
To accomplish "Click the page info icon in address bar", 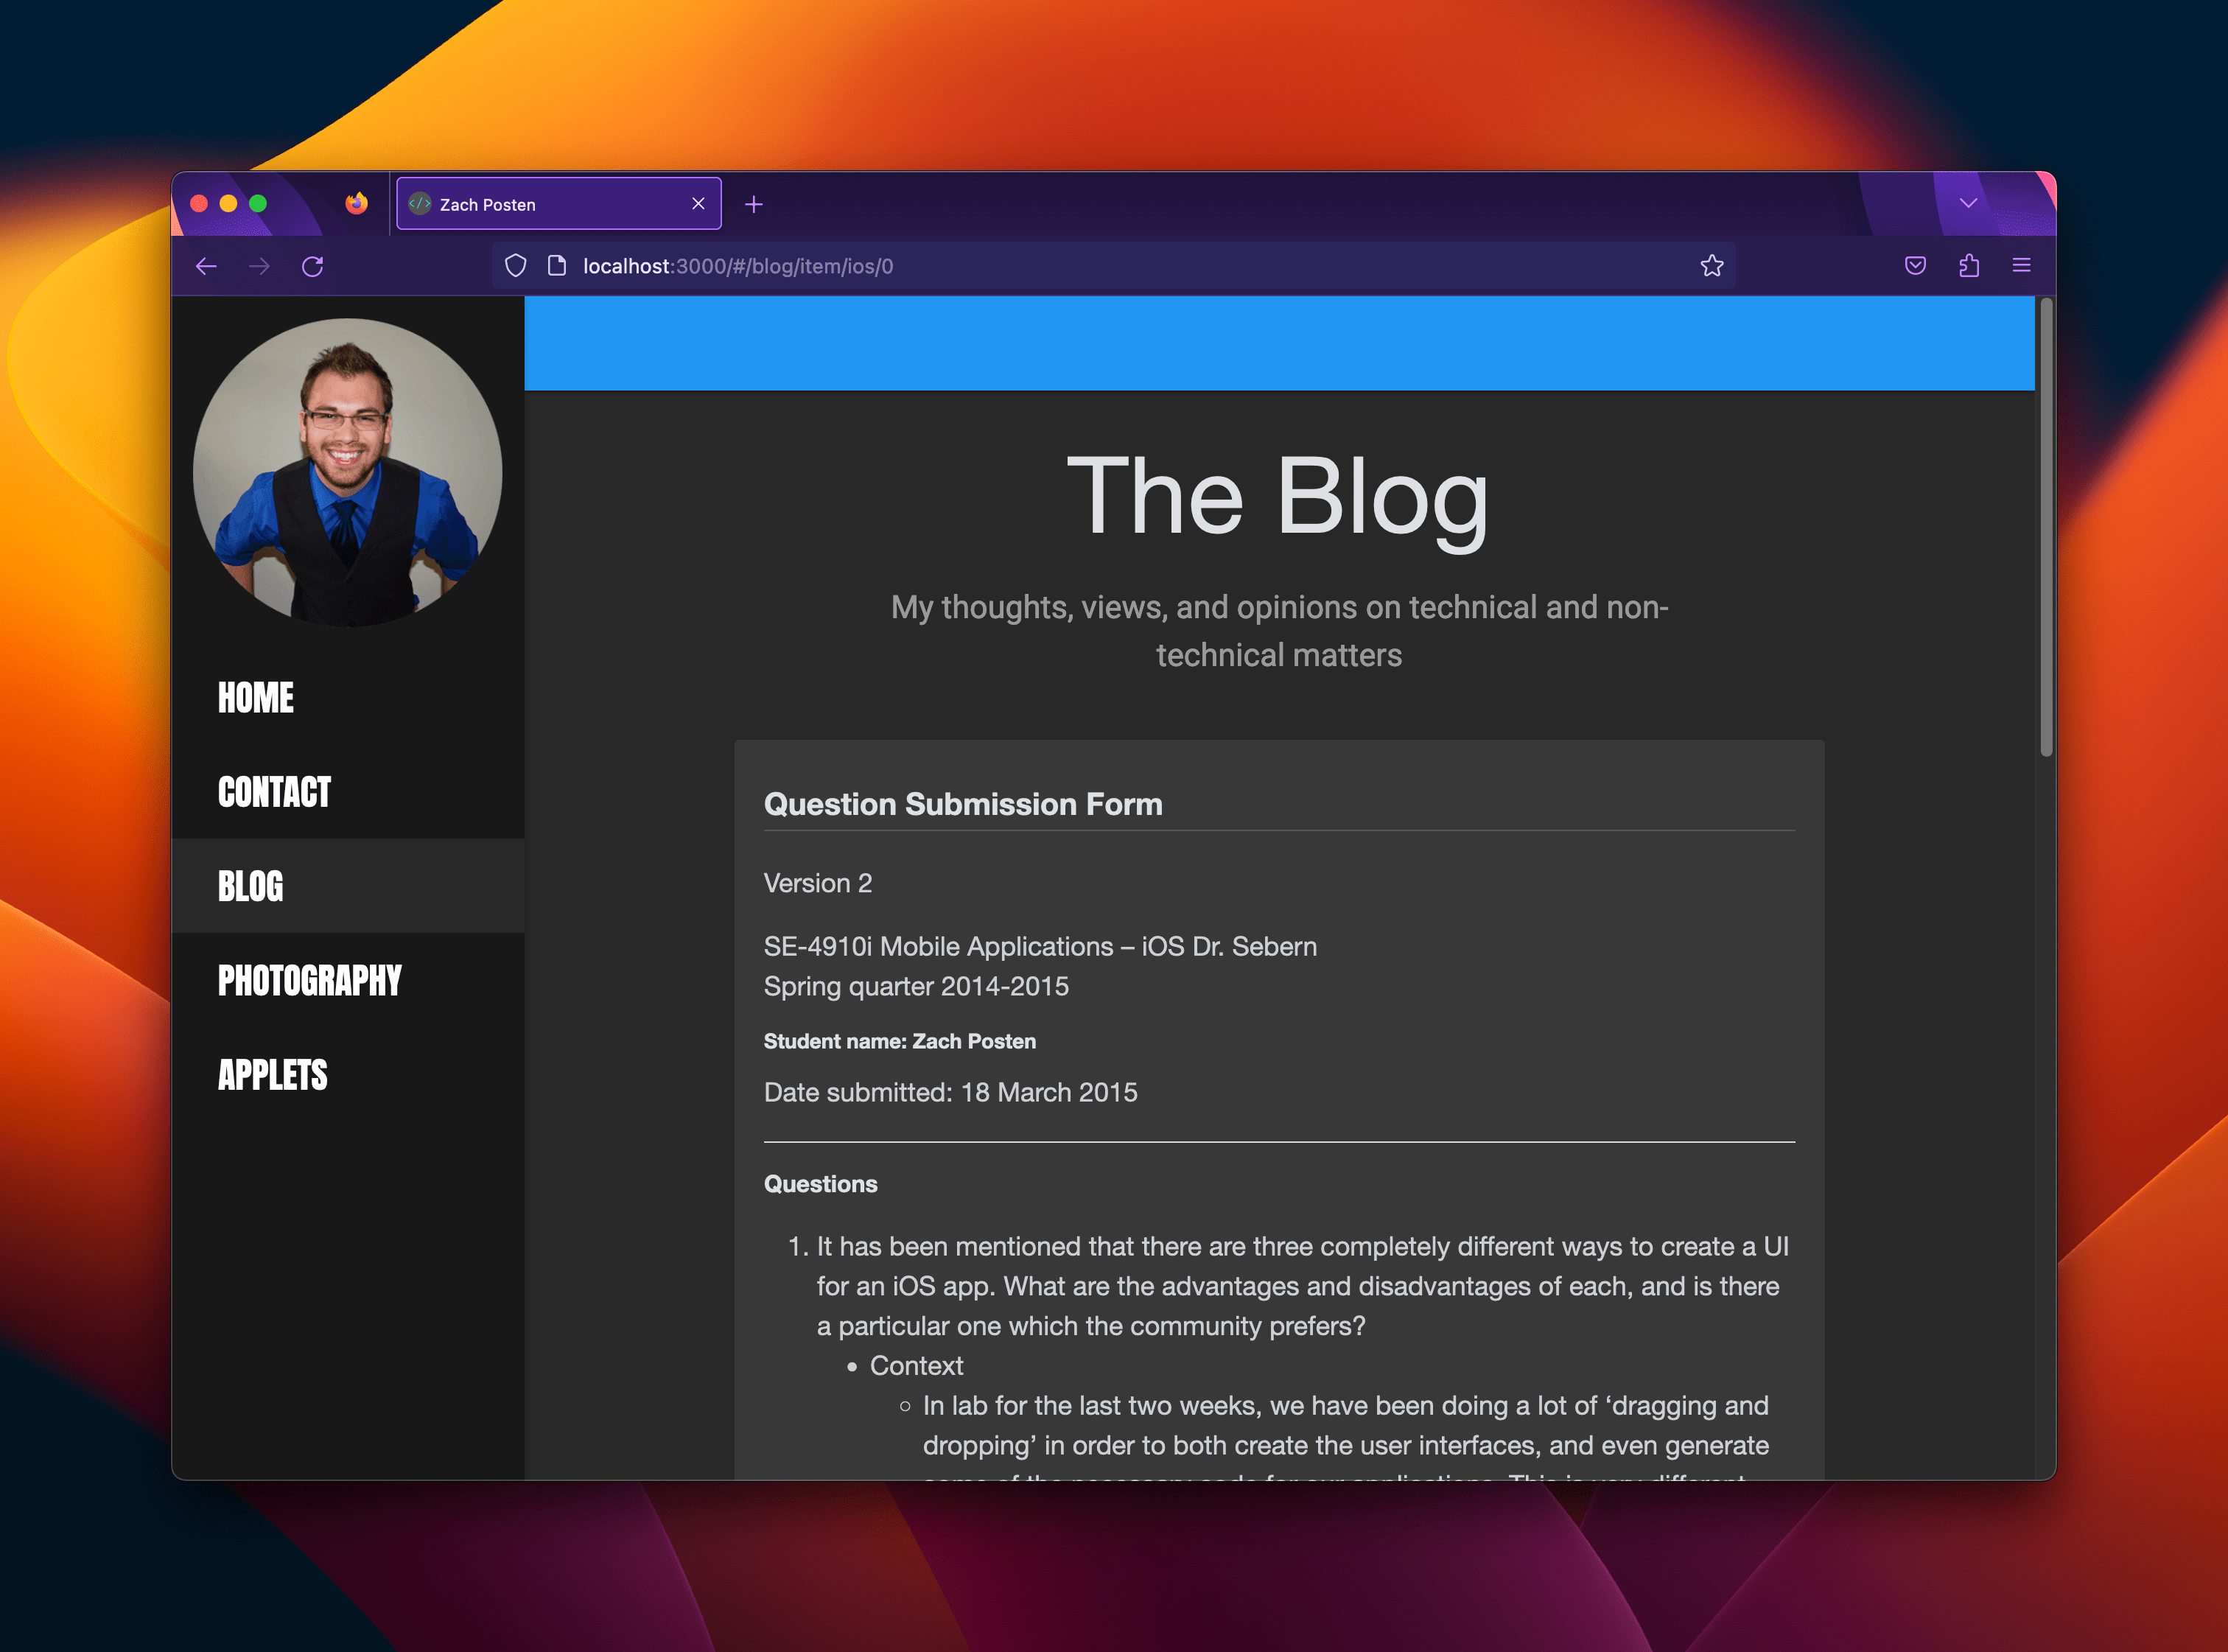I will 557,266.
